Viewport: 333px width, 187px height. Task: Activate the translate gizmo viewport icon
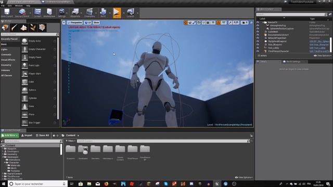(186, 22)
